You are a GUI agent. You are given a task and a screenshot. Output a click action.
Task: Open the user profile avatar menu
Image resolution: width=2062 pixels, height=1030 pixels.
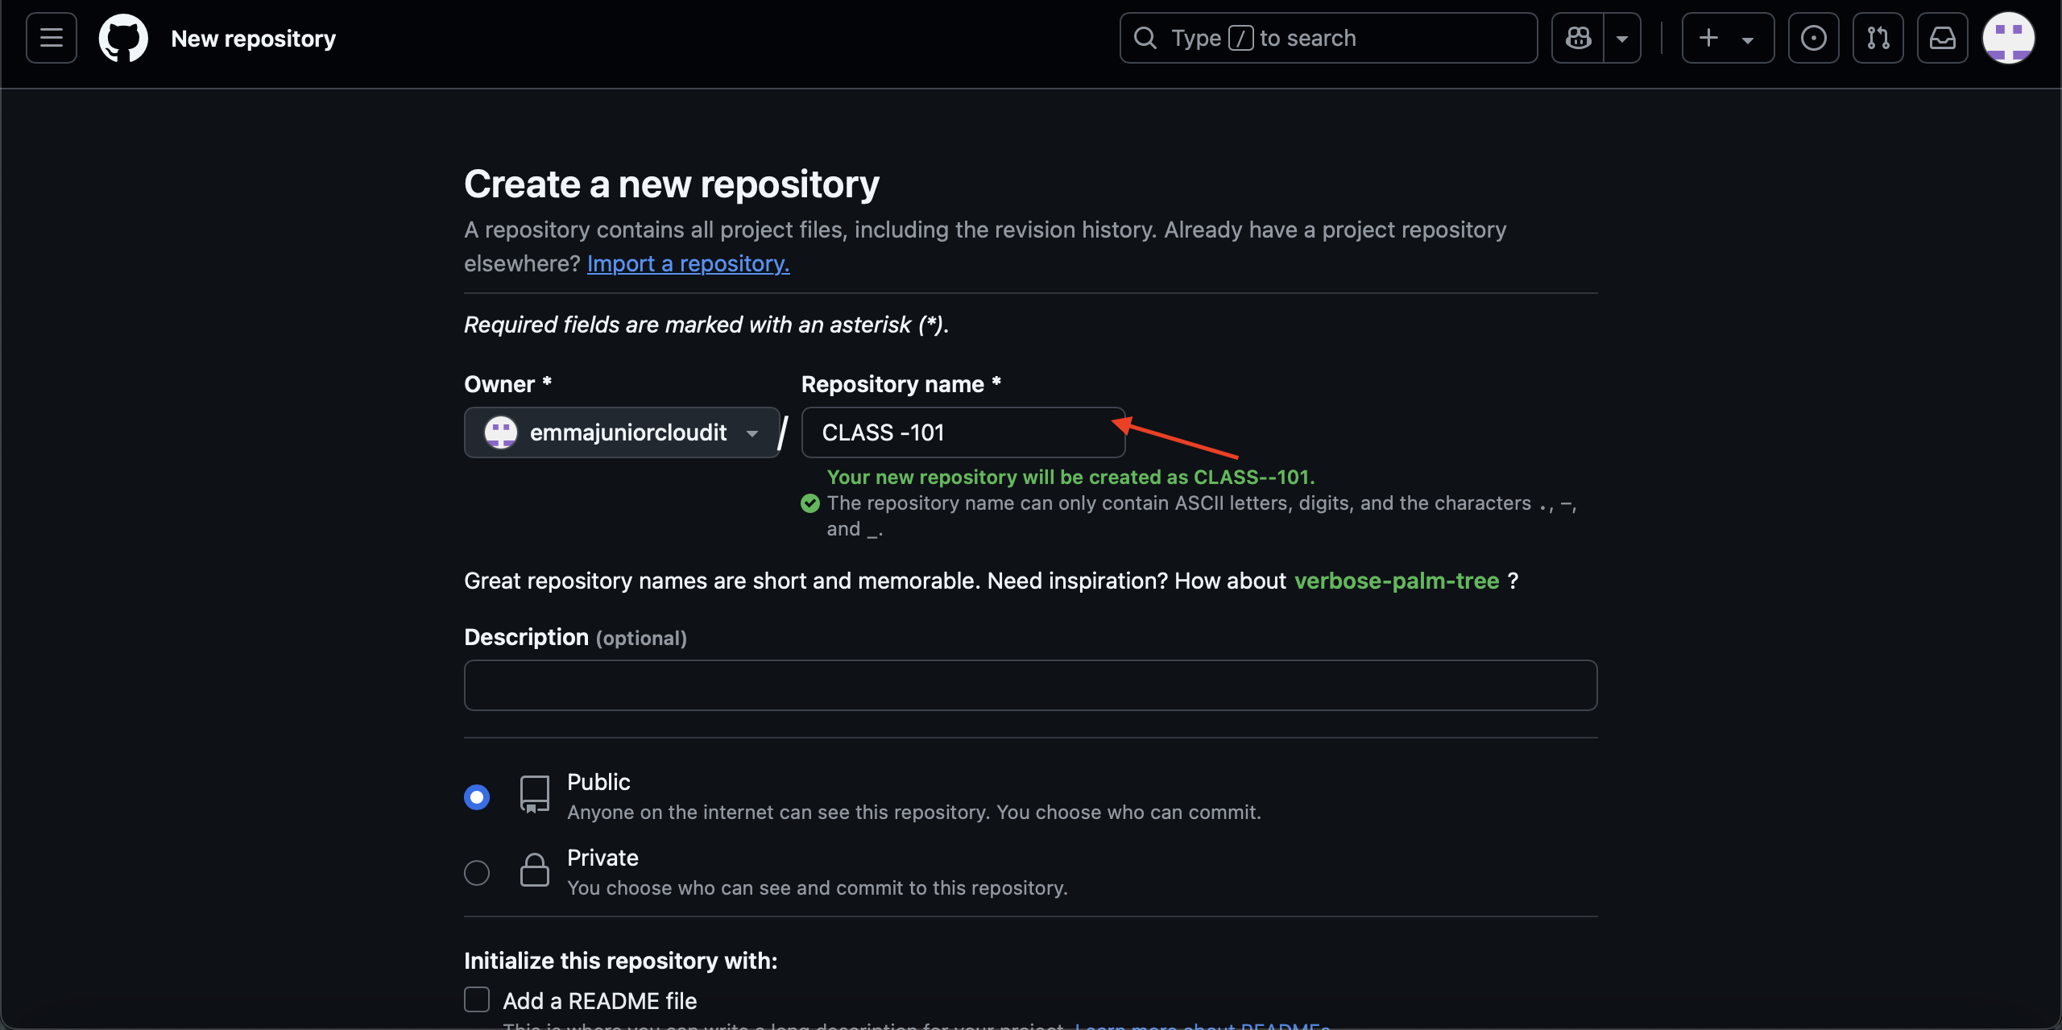(x=2008, y=38)
